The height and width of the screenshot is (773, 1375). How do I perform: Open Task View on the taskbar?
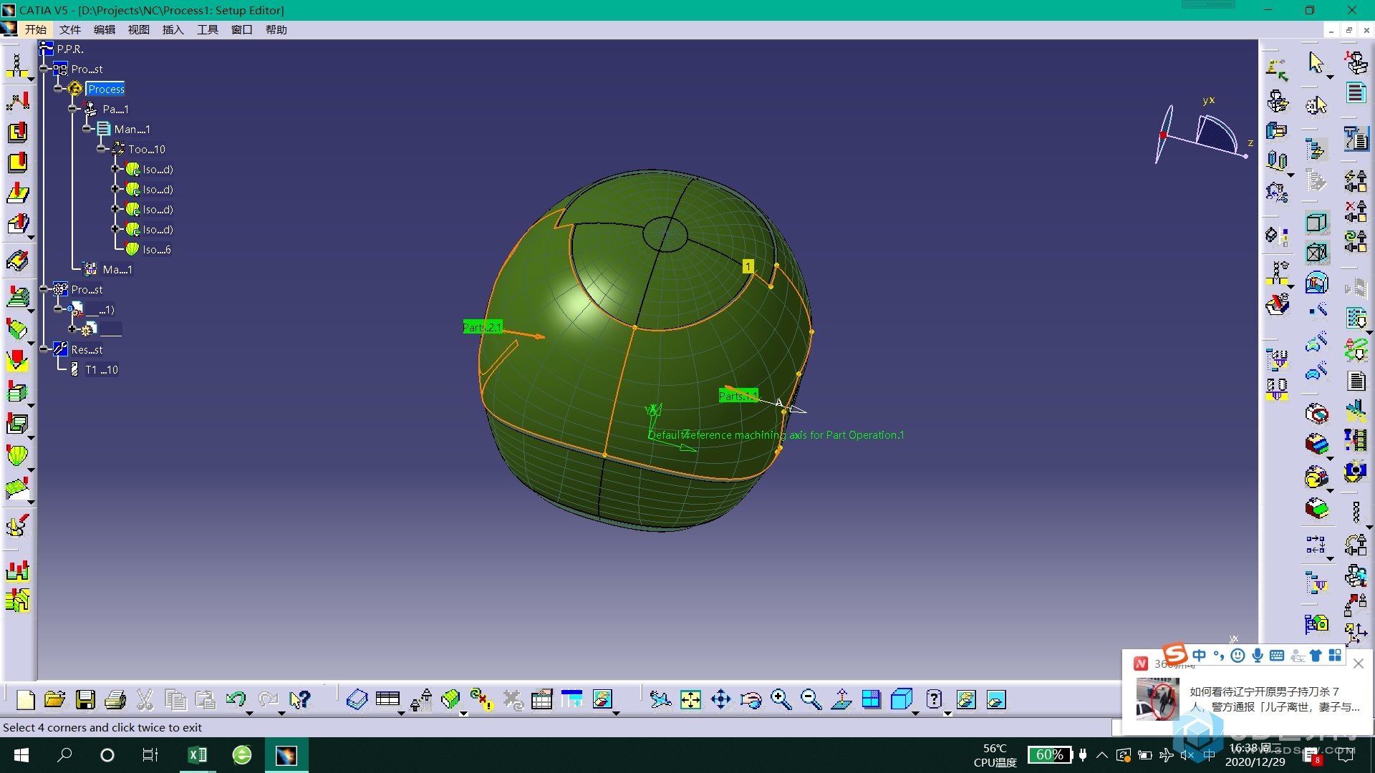click(150, 755)
